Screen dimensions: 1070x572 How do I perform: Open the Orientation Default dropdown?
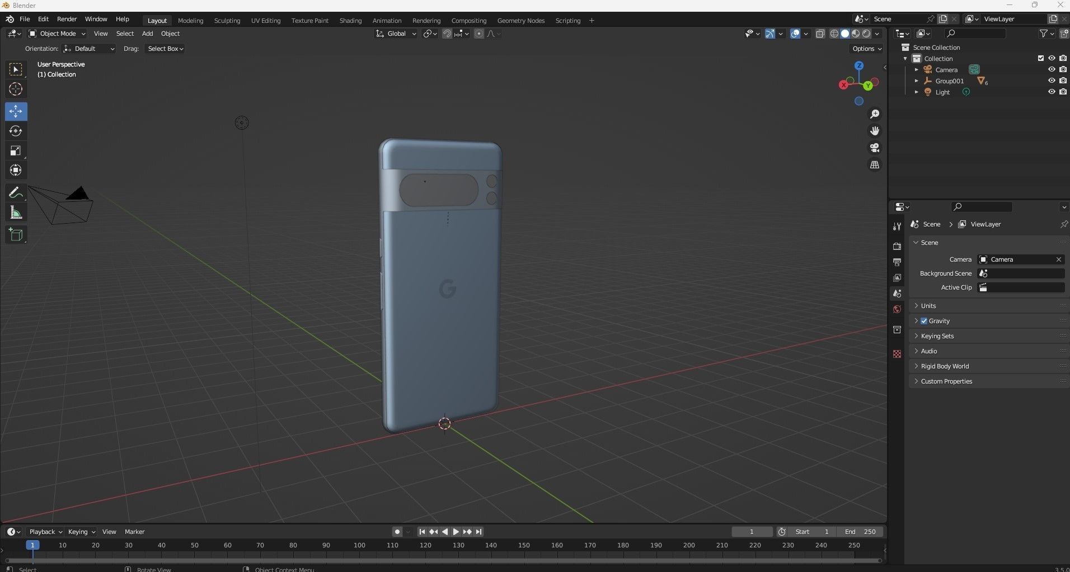pos(89,49)
